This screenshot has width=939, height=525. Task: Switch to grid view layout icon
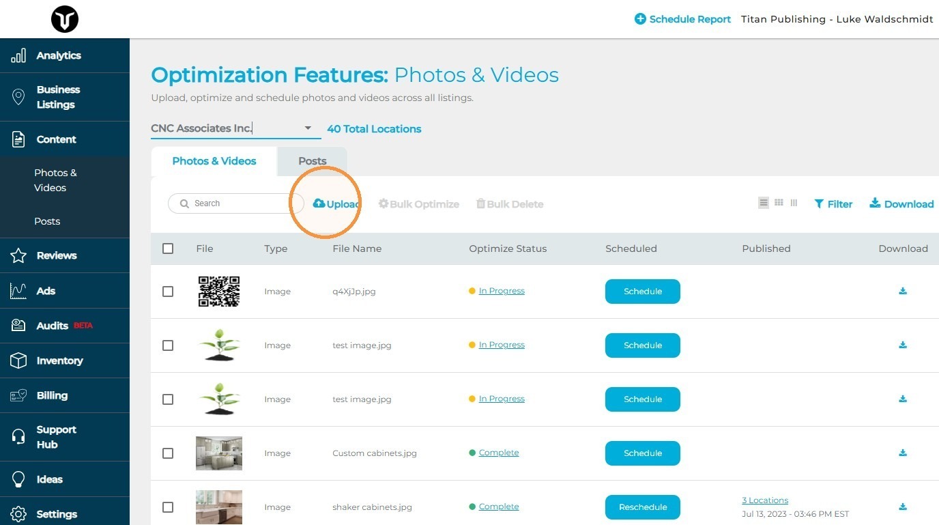(x=779, y=203)
